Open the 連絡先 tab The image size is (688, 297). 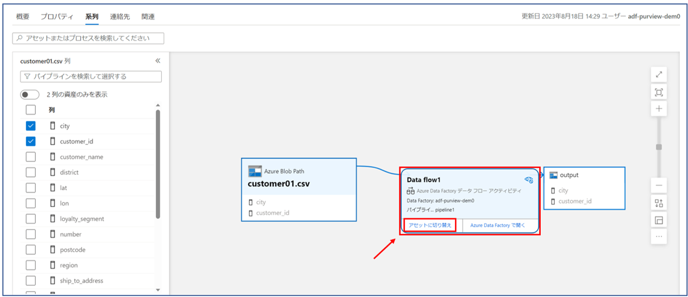click(x=120, y=16)
